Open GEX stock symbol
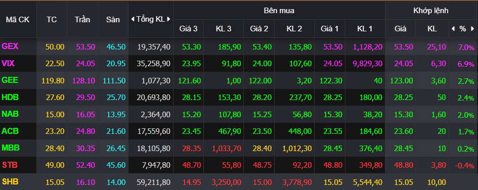The height and width of the screenshot is (190, 478). (10, 46)
